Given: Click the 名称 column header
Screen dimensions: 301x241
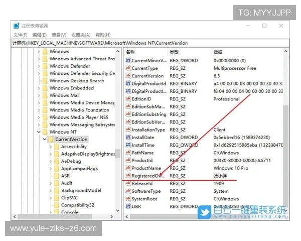Looking at the screenshot, I should (x=131, y=52).
